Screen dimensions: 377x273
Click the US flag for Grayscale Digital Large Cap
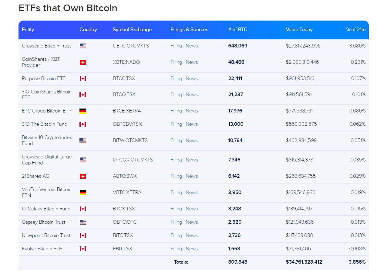coord(83,160)
